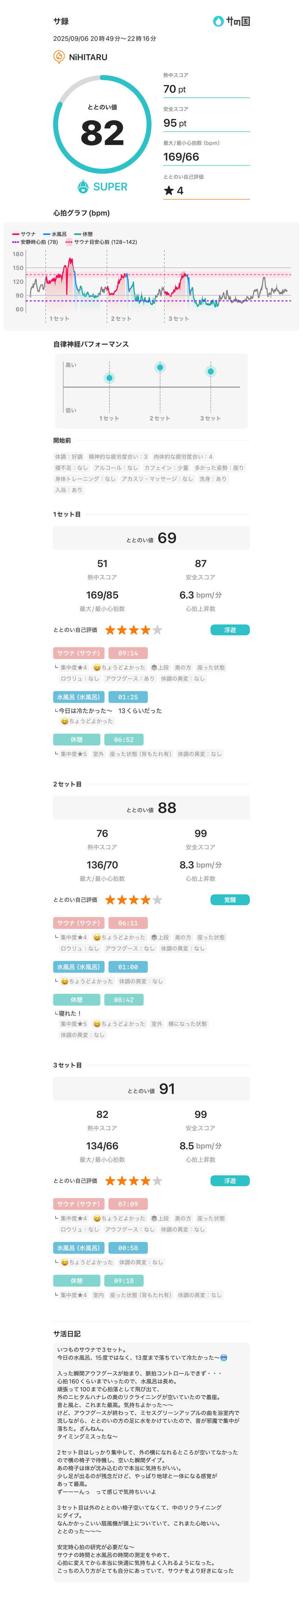Click the grey fifth star in set 2 rating
Image resolution: width=303 pixels, height=1598 pixels.
click(x=158, y=900)
